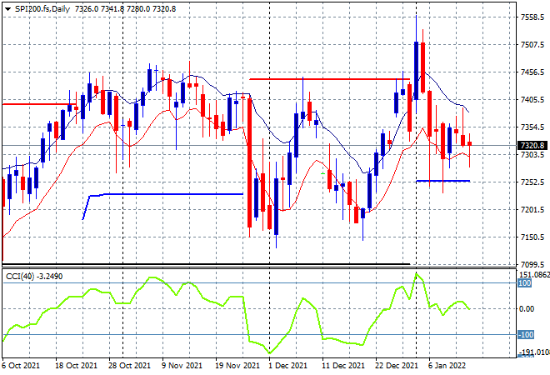Click the 7099.5 price axis label
Viewport: 550px width, 375px height.
(x=532, y=264)
